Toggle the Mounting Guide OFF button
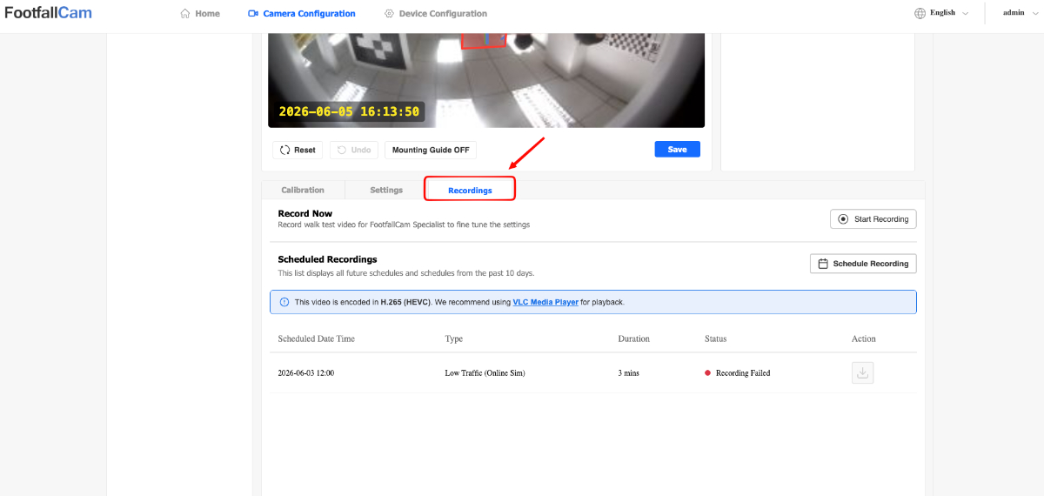 pos(431,150)
